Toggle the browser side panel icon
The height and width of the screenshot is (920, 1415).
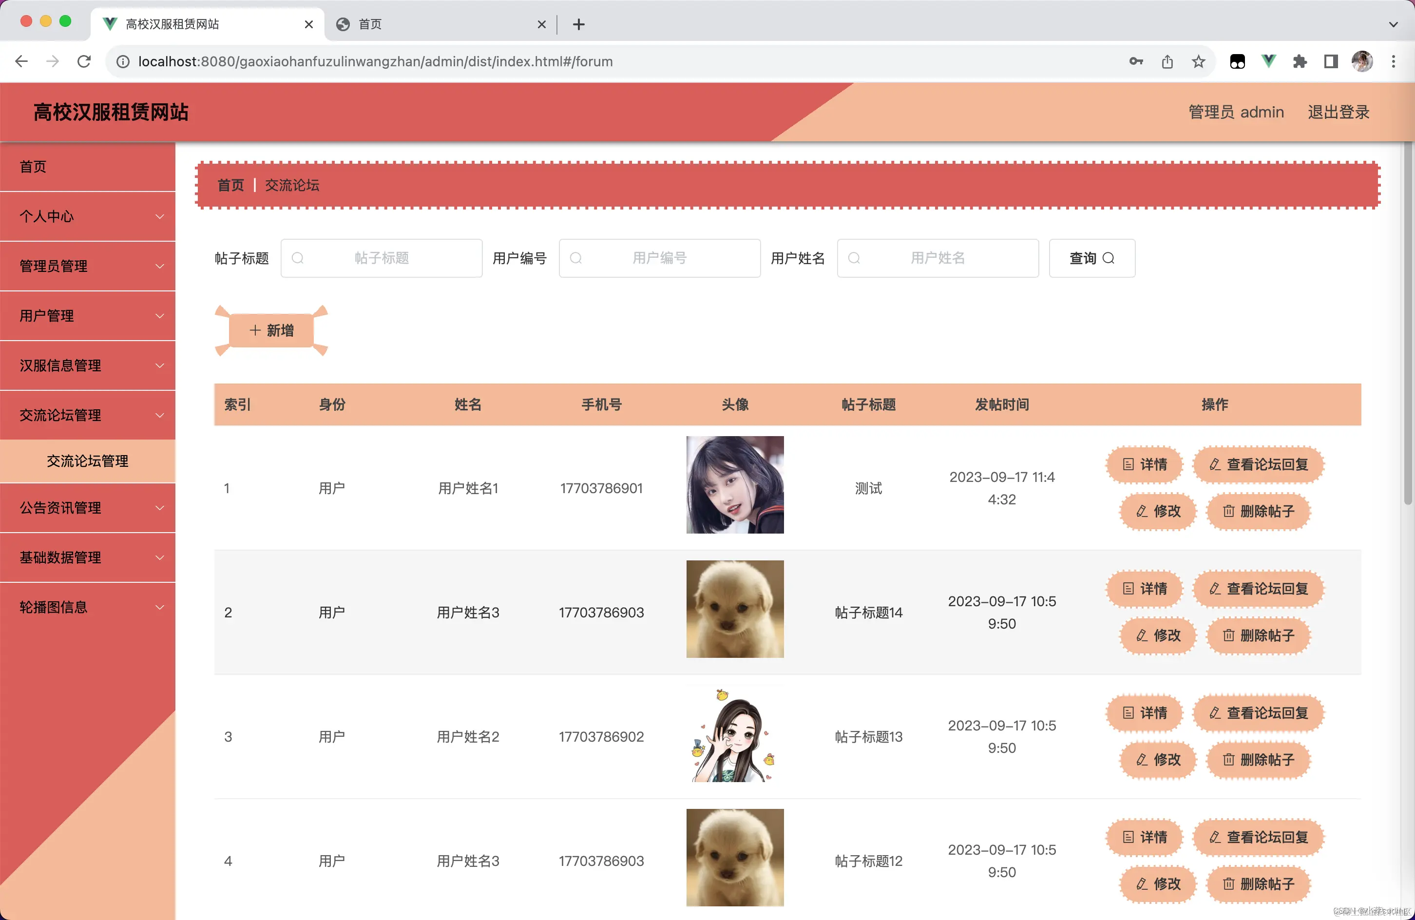[1331, 61]
